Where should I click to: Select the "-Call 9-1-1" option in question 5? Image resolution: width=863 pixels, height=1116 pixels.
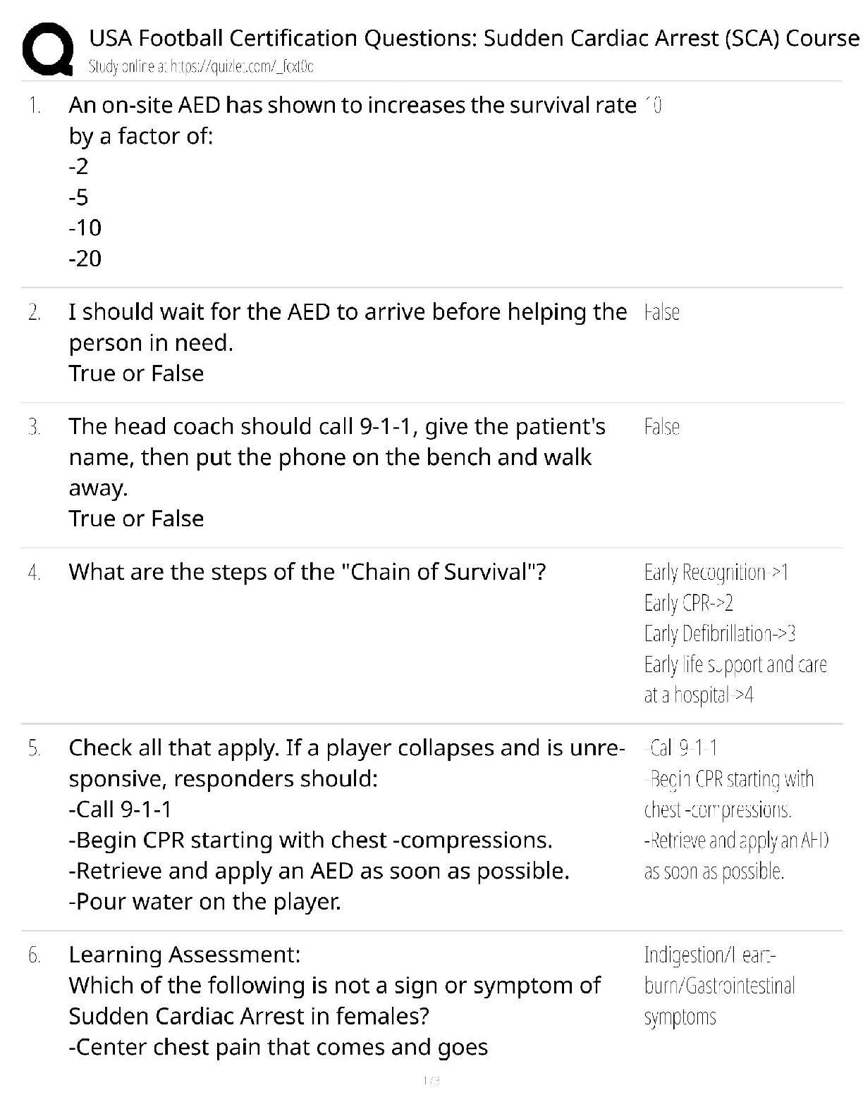pos(120,809)
